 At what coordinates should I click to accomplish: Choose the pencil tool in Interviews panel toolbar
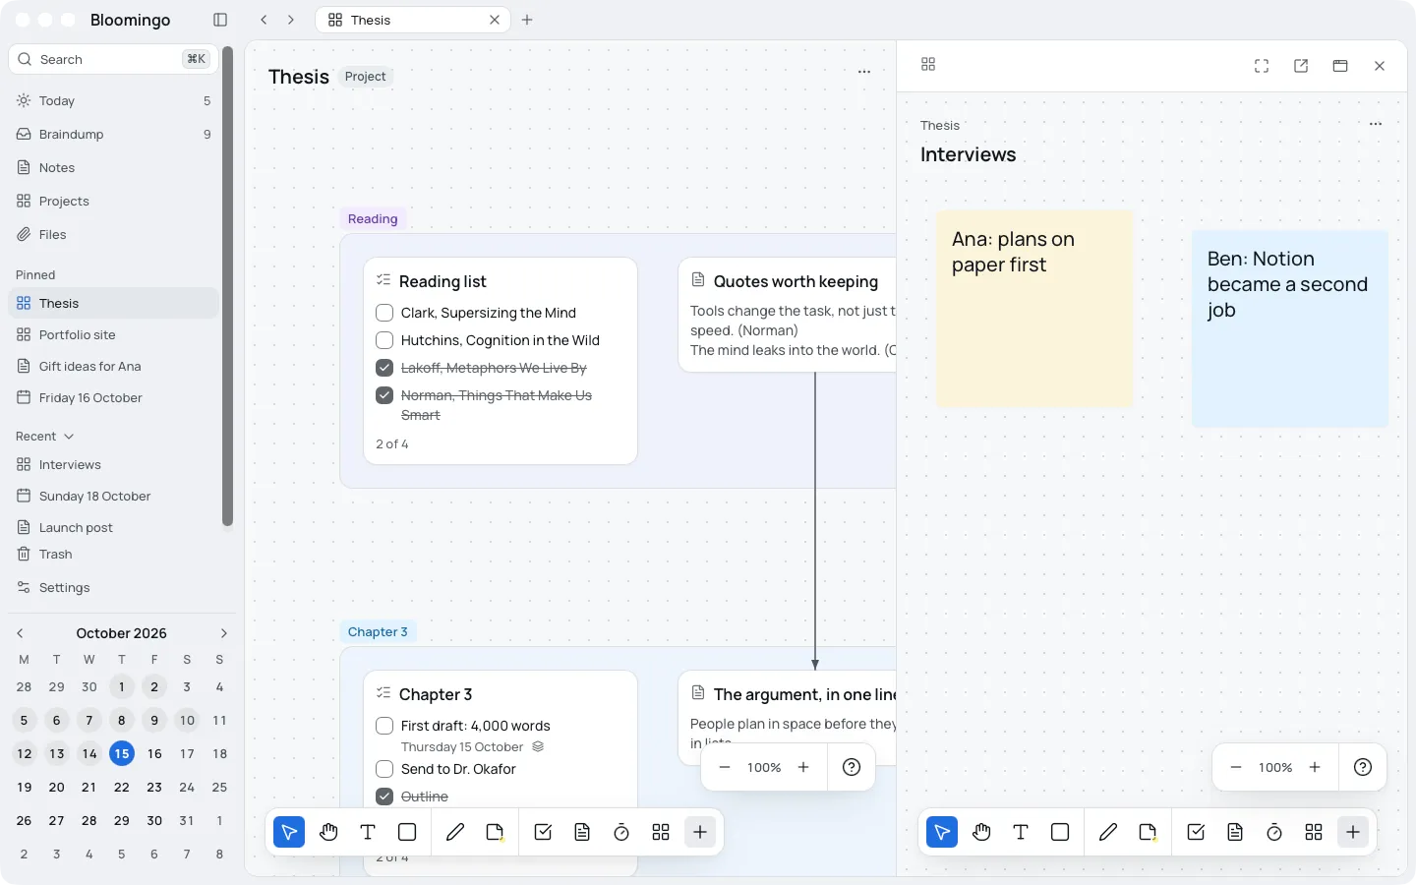[1108, 832]
